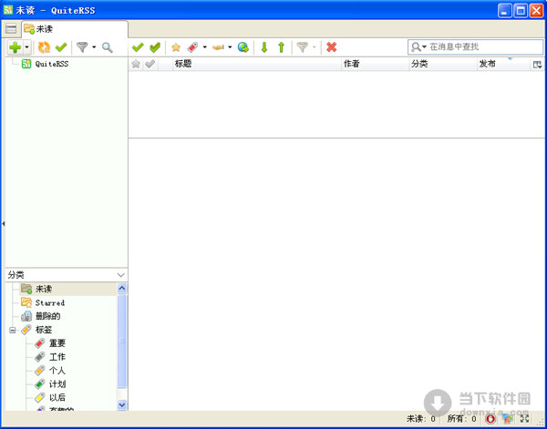Go to next news with down arrow
The width and height of the screenshot is (547, 429).
[264, 47]
